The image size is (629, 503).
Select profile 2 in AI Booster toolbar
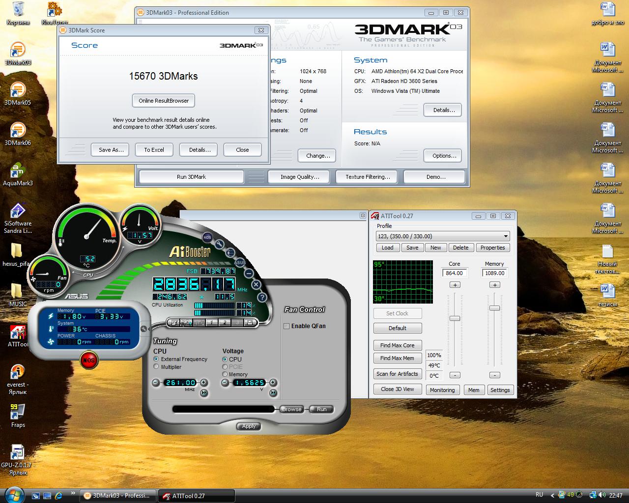coord(225,323)
